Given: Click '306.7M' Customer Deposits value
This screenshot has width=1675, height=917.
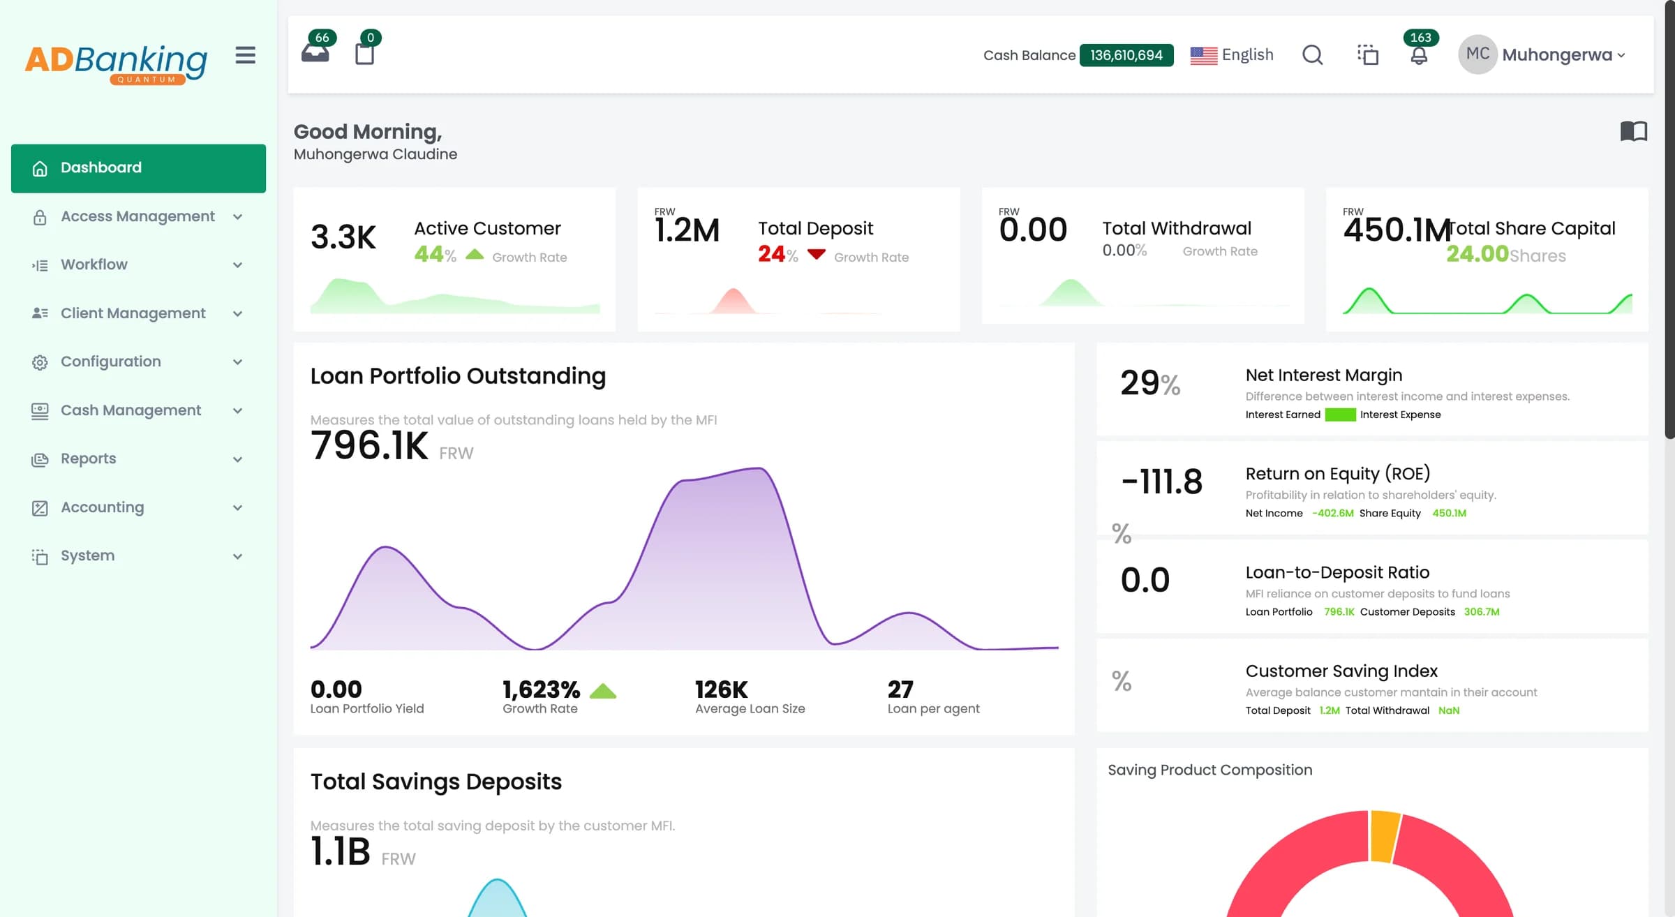Looking at the screenshot, I should (1481, 612).
